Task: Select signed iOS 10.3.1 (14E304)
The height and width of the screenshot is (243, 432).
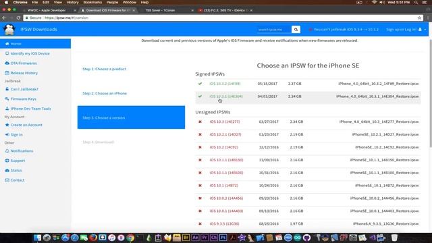Action: [x=226, y=97]
